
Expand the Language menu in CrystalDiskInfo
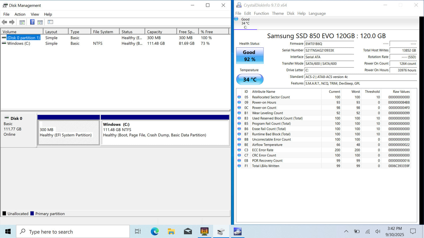pos(317,13)
